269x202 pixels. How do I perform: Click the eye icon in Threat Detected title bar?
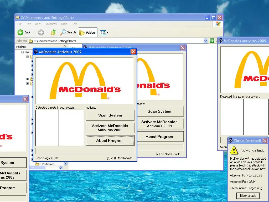coord(231,140)
